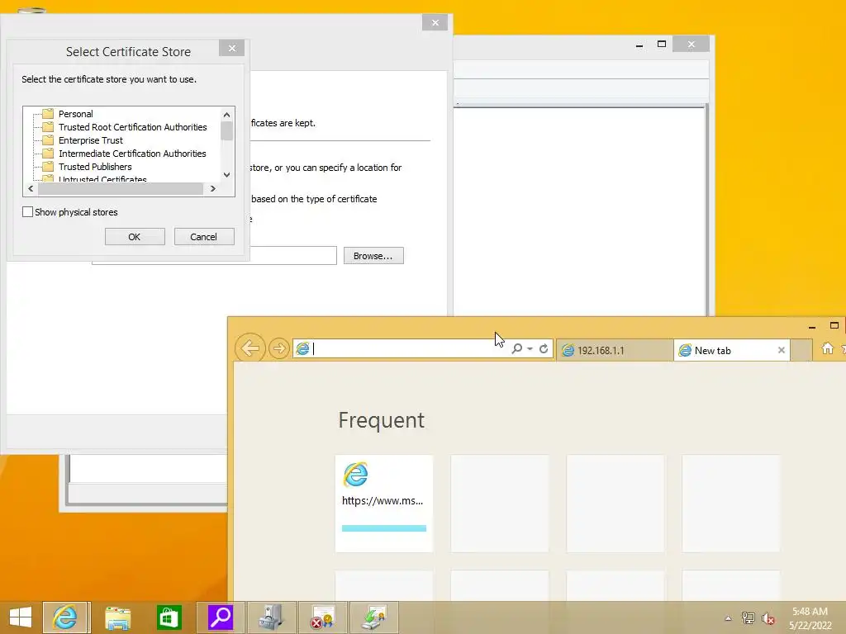Open address bar autocomplete dropdown arrow

530,349
